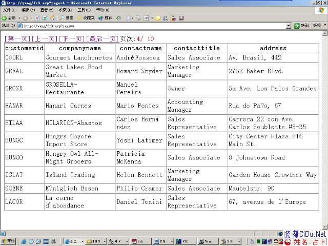This screenshot has width=328, height=246.
Task: Open the Media (媒体) toolbar button
Action: (105, 18)
